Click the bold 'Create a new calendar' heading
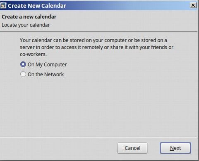The image size is (199, 161). [29, 17]
